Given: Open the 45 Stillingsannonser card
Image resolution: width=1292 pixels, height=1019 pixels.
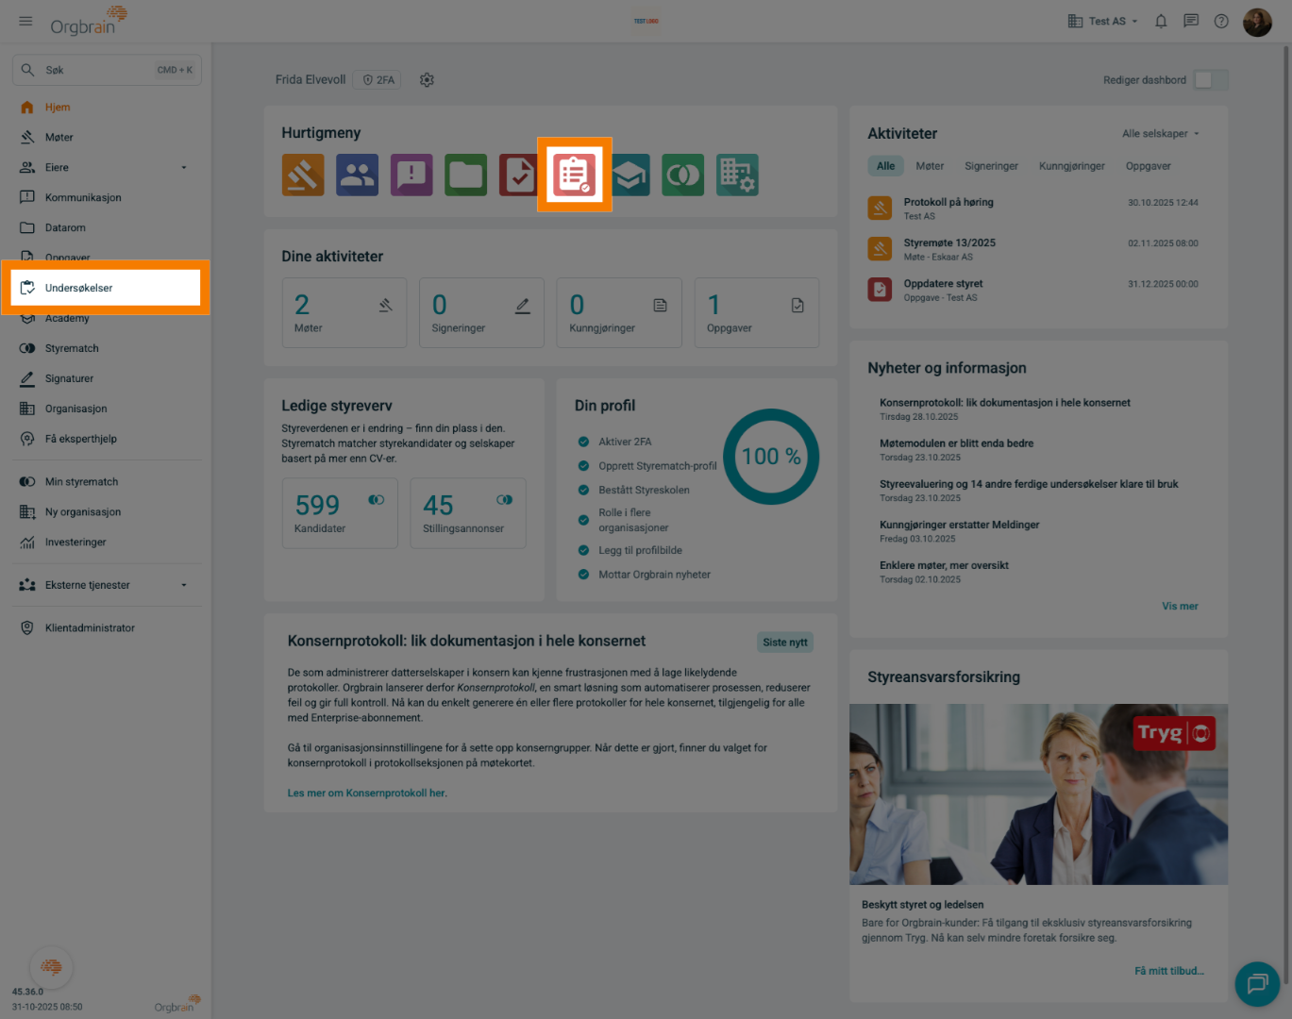Looking at the screenshot, I should [x=468, y=513].
